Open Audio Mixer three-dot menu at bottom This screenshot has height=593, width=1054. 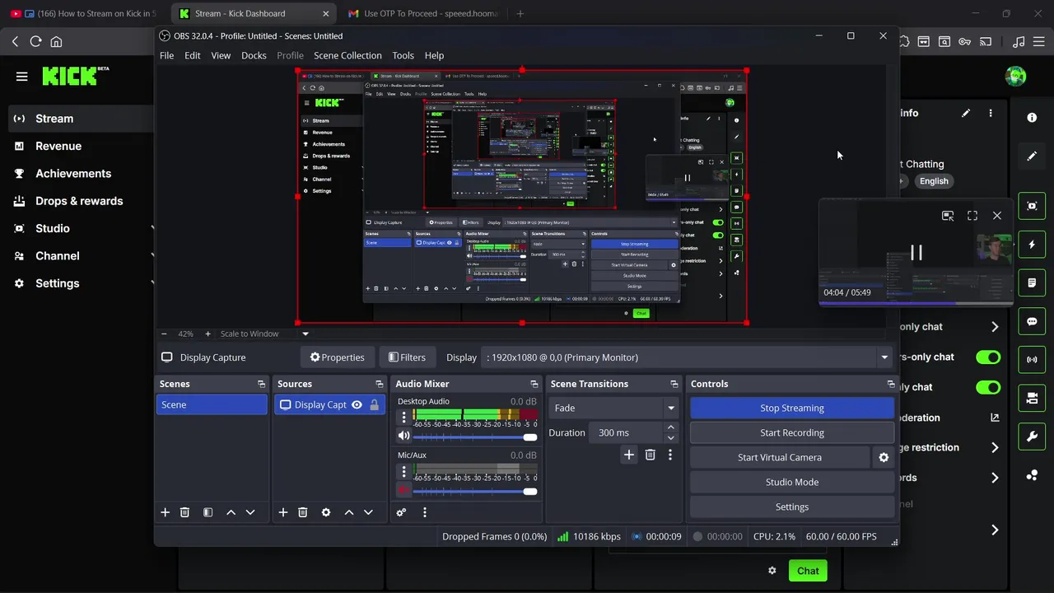(x=425, y=512)
